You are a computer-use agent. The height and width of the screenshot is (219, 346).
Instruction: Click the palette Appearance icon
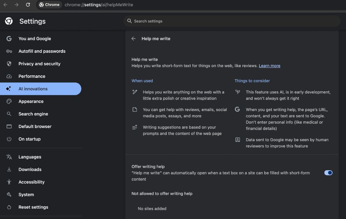click(9, 101)
